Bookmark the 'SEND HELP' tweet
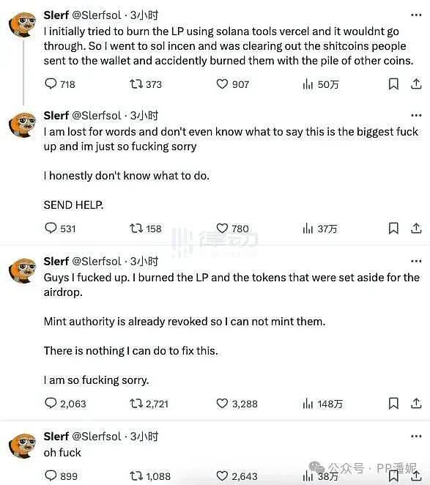This screenshot has height=485, width=430. [x=393, y=229]
